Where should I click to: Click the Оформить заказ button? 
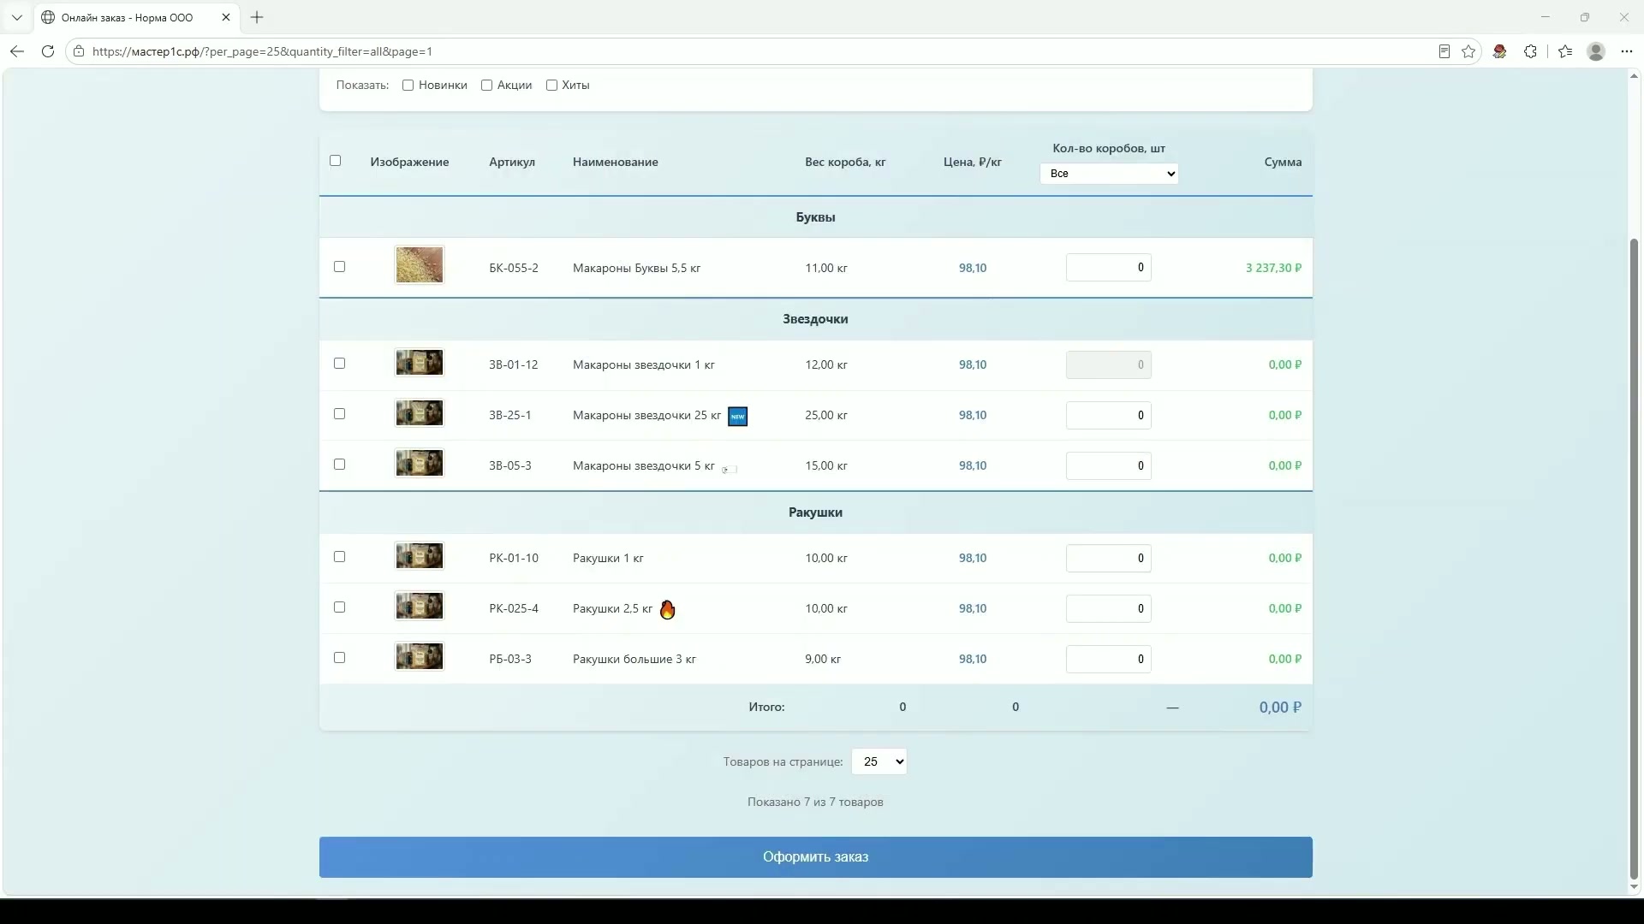pyautogui.click(x=815, y=857)
